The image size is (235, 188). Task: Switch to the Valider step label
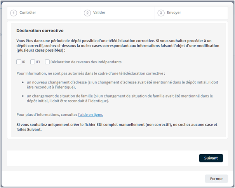click(99, 12)
